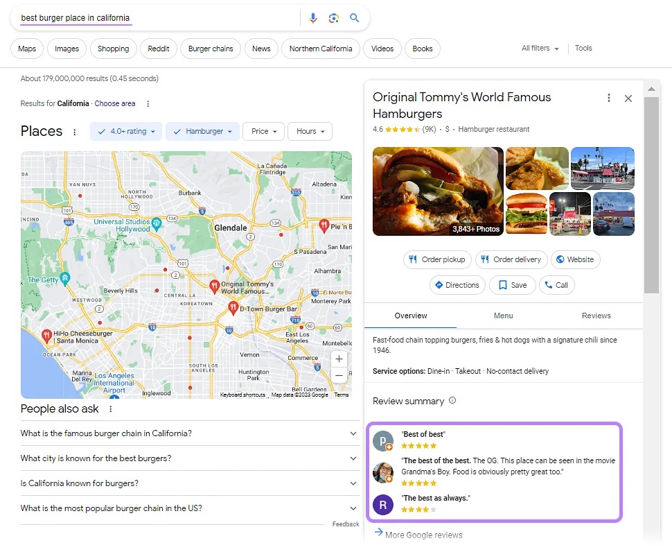Screen dimensions: 672x552
Task: Click The Getty map marker
Action: (64, 279)
